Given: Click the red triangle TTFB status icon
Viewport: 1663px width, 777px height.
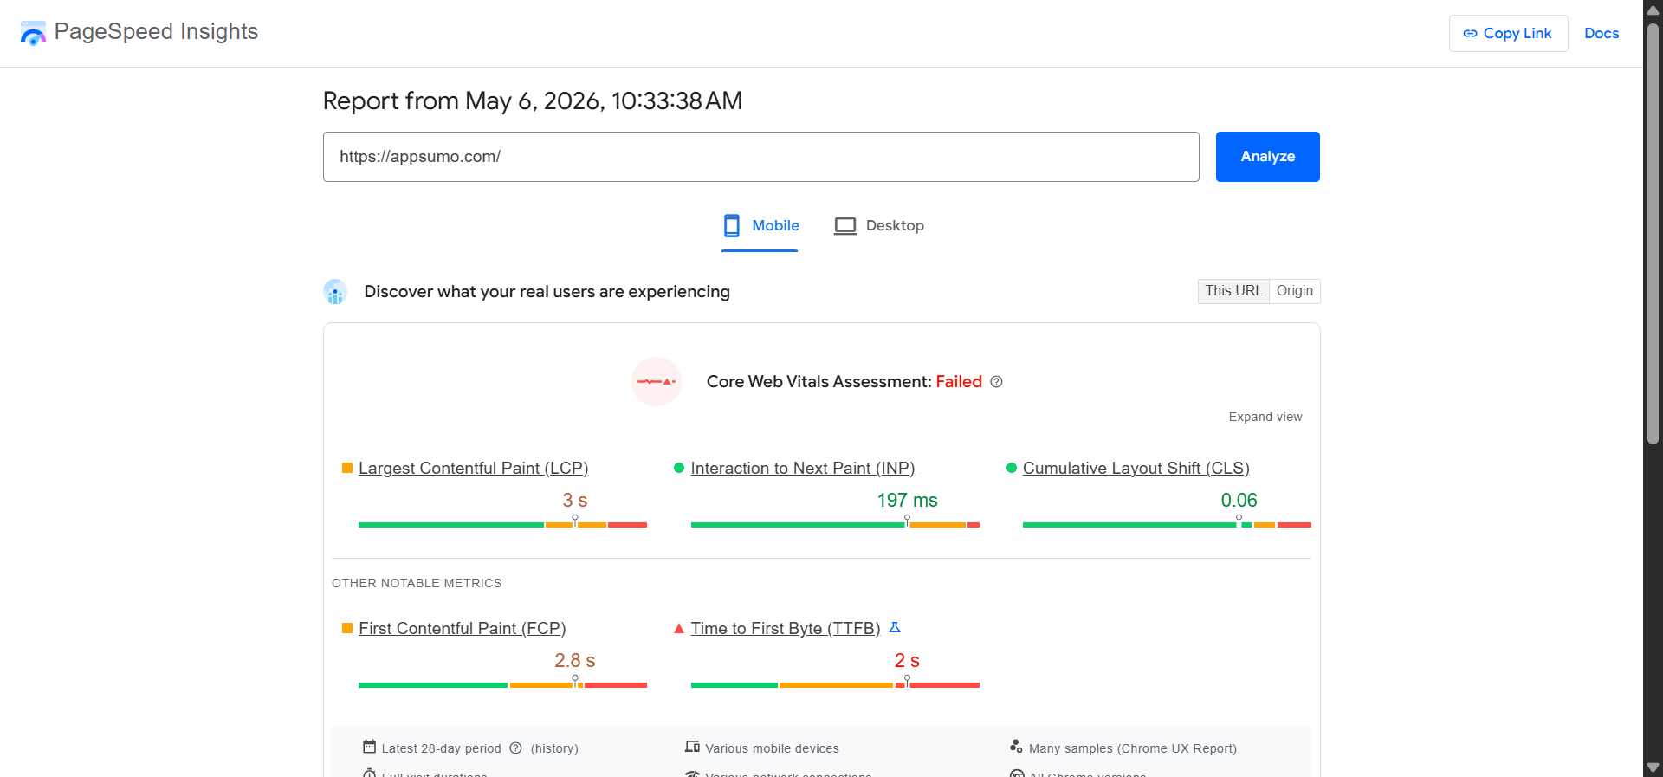Looking at the screenshot, I should pos(679,628).
